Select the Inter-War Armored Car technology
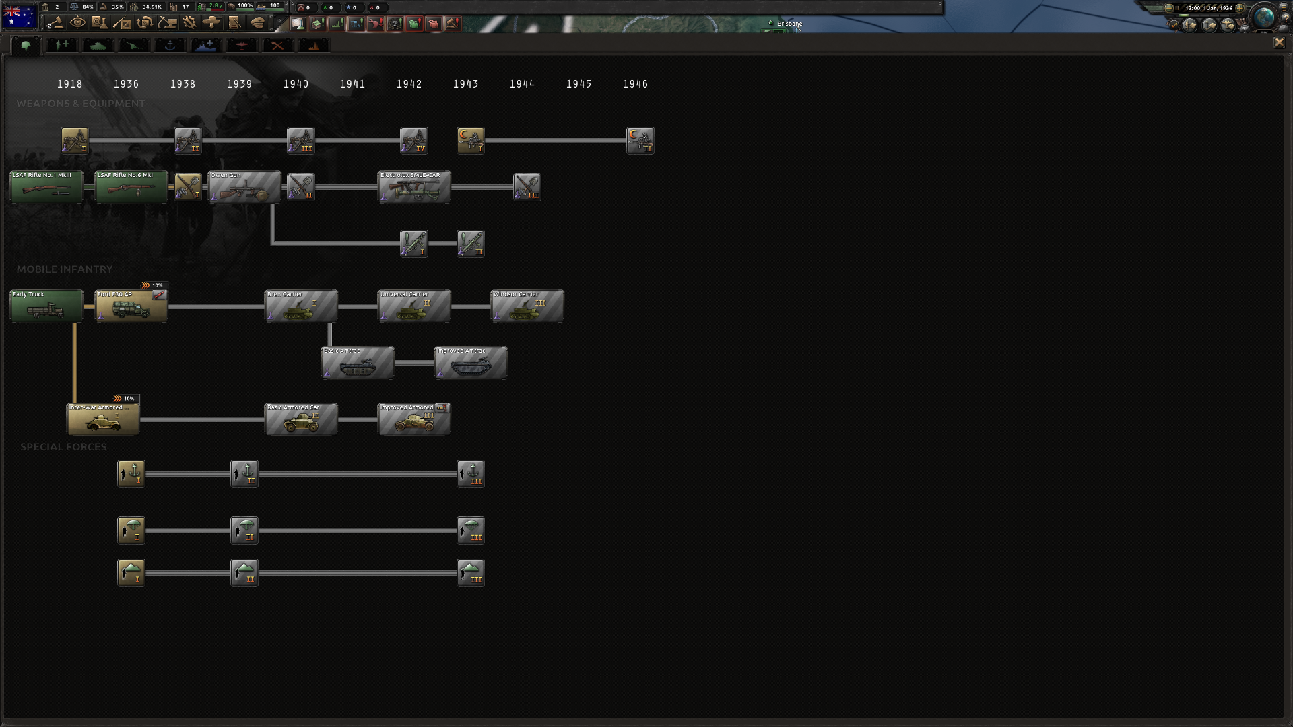The height and width of the screenshot is (727, 1293). point(103,419)
